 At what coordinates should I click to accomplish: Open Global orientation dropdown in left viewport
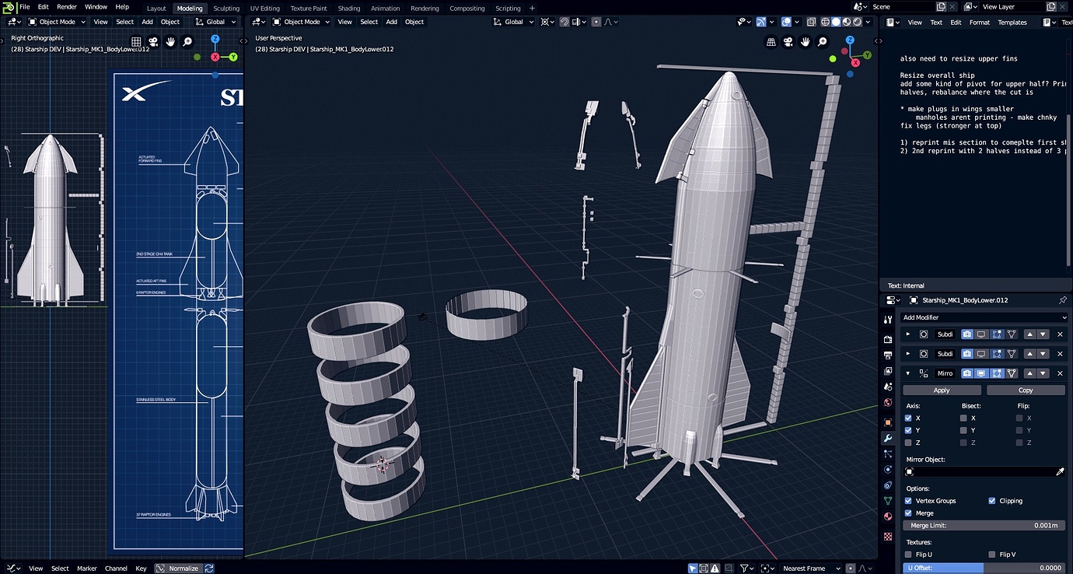click(215, 22)
